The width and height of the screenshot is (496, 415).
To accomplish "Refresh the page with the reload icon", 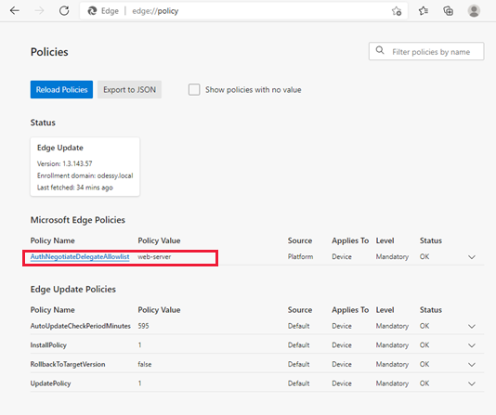I will tap(64, 11).
